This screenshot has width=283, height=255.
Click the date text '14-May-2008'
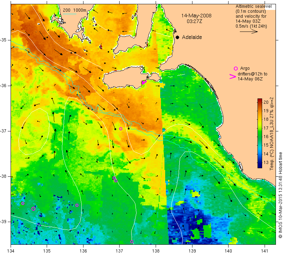click(196, 16)
